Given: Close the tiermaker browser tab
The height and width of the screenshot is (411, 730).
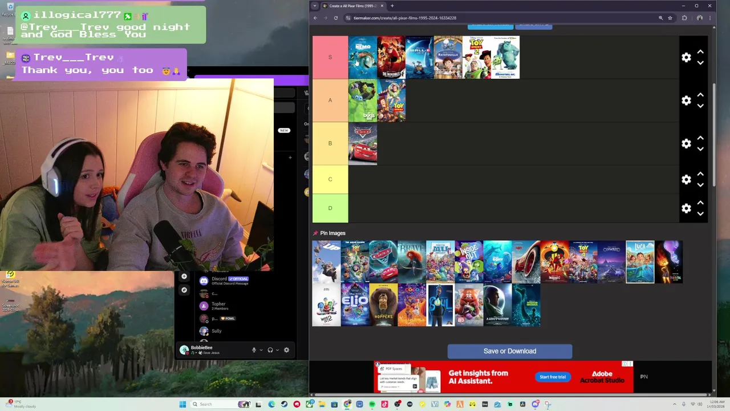Looking at the screenshot, I should click(382, 6).
